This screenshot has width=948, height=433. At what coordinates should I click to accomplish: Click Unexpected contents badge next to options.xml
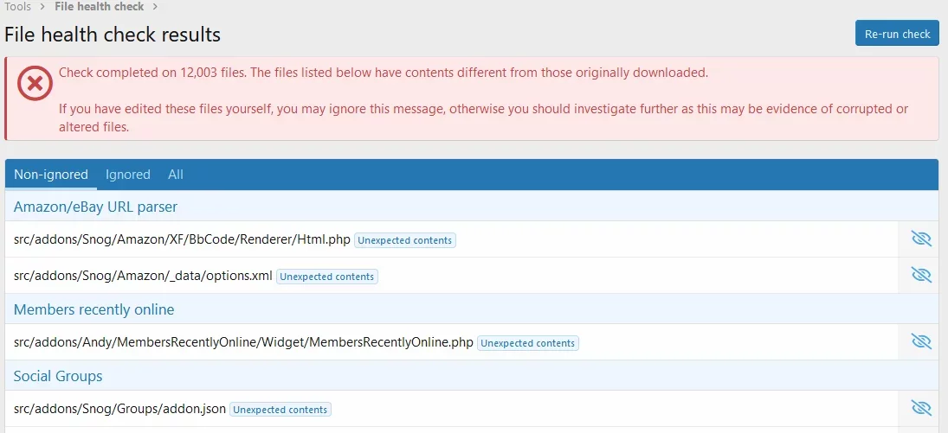327,277
